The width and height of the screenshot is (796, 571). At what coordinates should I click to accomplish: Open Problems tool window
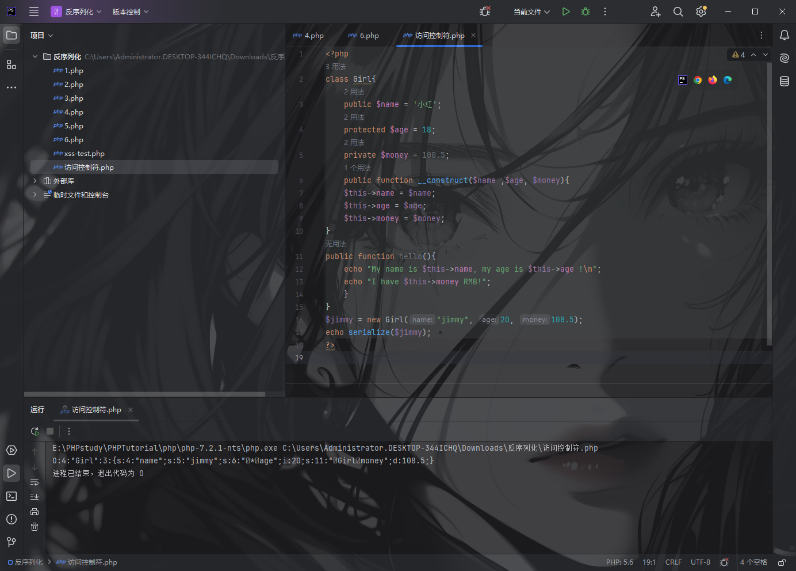tap(12, 519)
